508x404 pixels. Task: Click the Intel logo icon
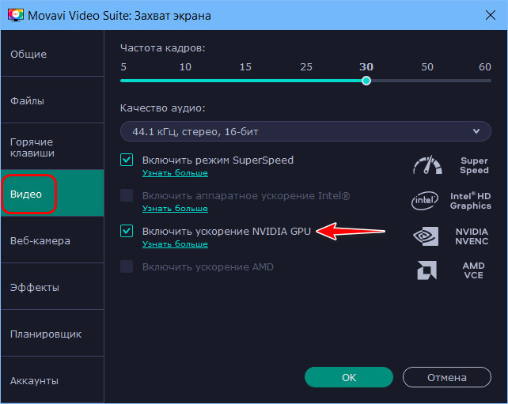pyautogui.click(x=424, y=201)
